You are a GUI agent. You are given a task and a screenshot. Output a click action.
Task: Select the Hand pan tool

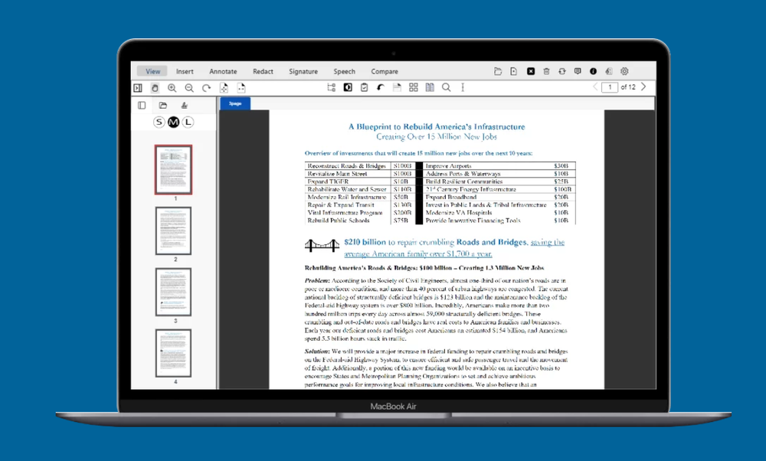tap(155, 87)
